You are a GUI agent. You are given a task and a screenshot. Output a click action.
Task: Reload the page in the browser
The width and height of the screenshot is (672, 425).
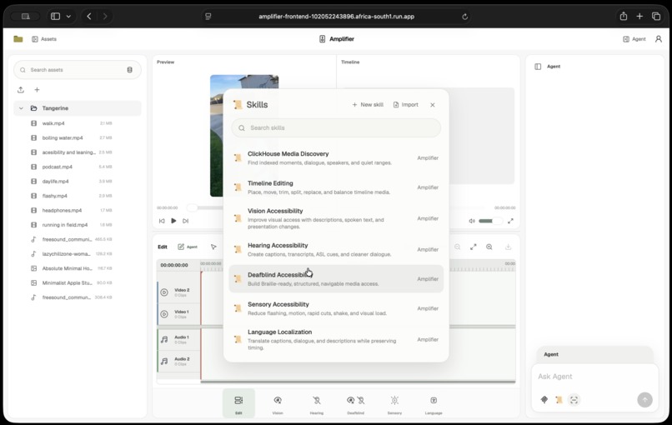[x=464, y=17]
